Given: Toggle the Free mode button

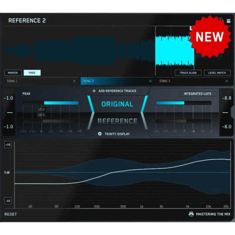Looking at the screenshot, I should coord(32,73).
